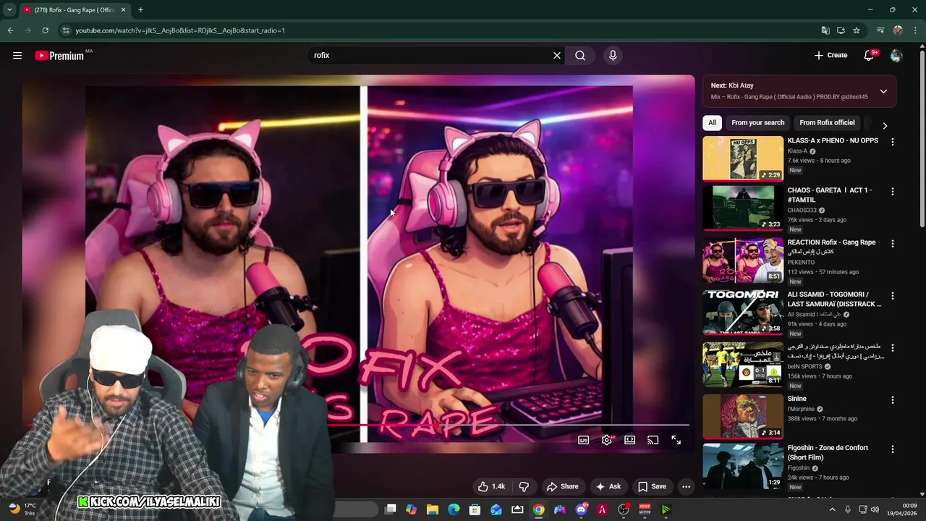Open more actions ellipsis under video
Screen dimensions: 926x521
point(686,486)
